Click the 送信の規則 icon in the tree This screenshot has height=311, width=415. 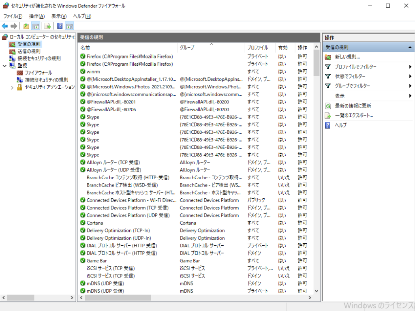click(12, 51)
